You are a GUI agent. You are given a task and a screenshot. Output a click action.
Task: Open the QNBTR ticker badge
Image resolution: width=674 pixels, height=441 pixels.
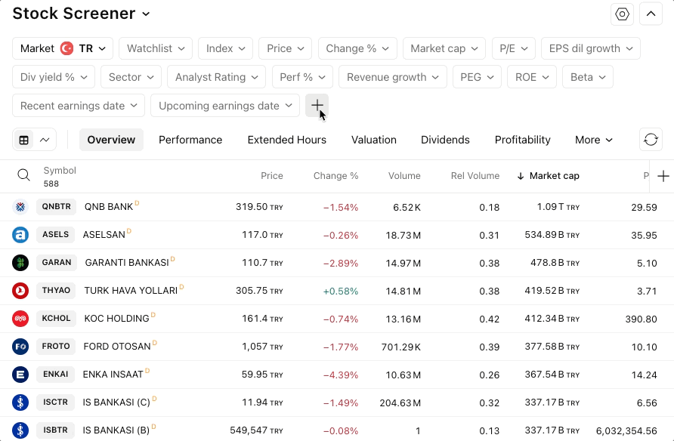point(57,207)
